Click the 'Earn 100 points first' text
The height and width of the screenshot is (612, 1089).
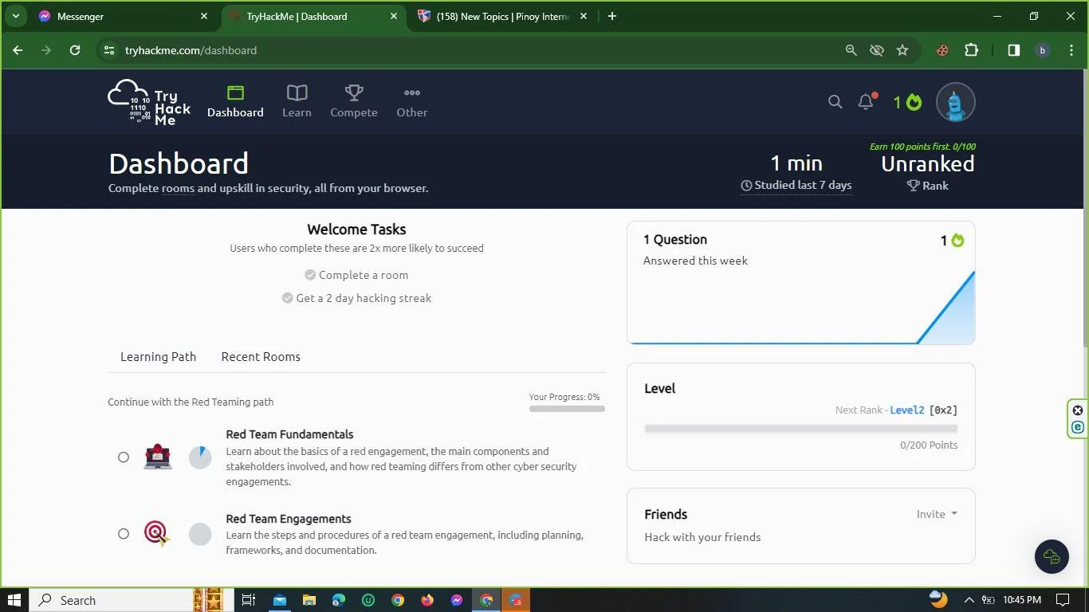click(922, 147)
